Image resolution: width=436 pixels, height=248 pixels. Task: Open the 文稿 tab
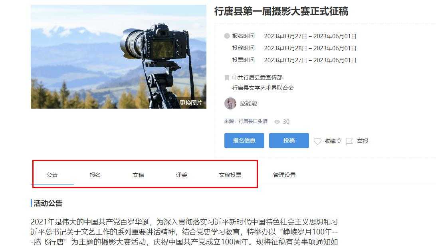coord(138,175)
